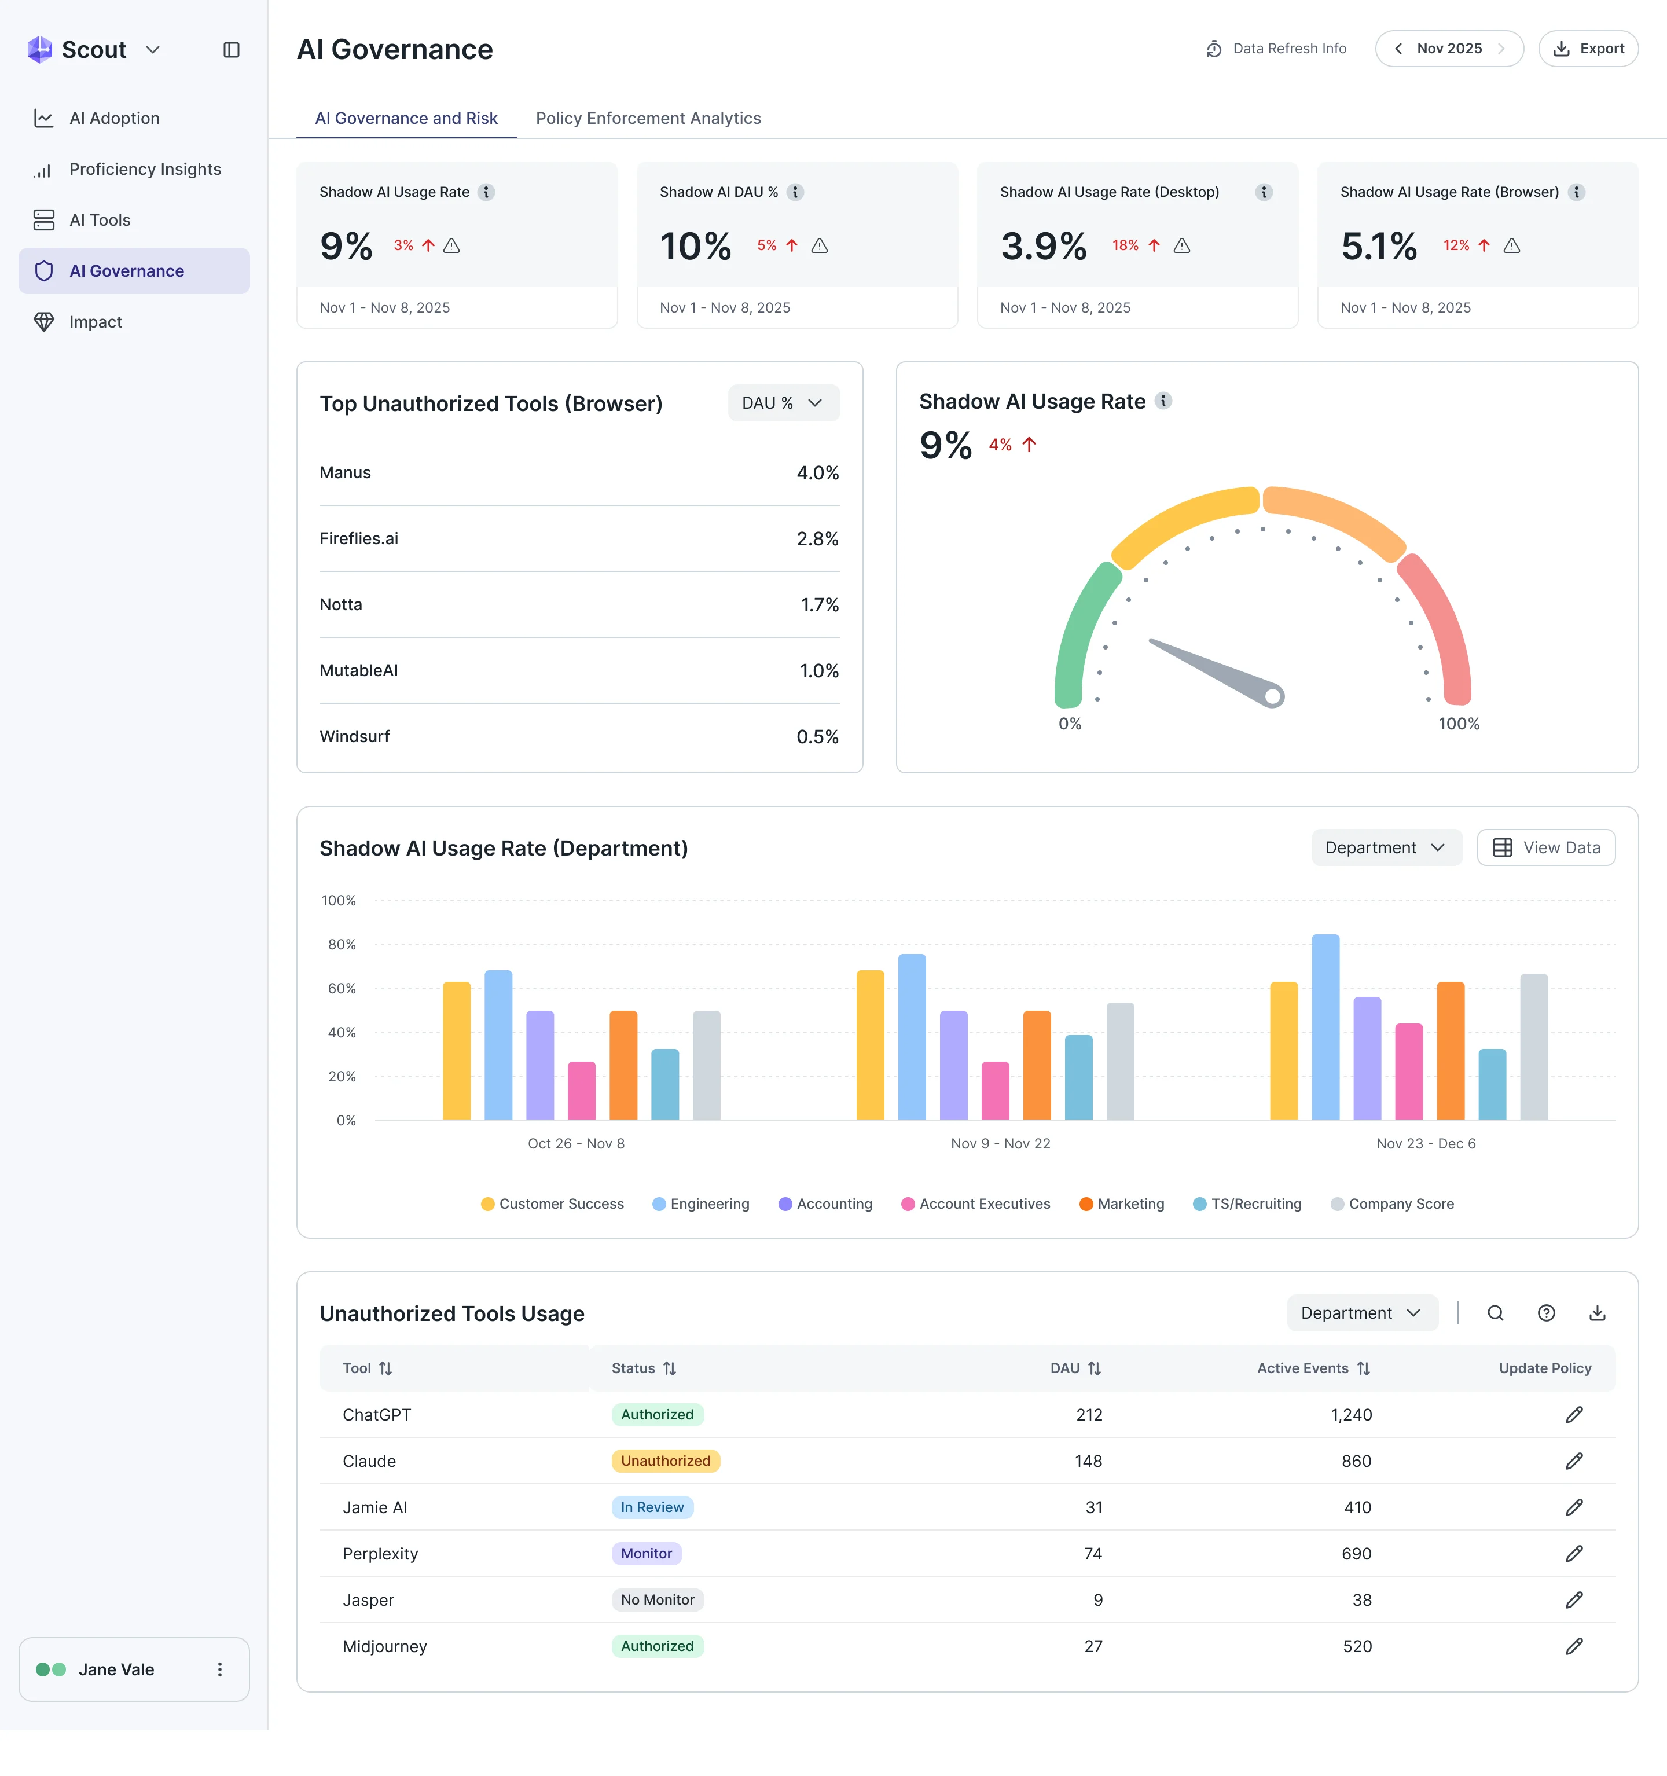Open the help icon in Unauthorized Tools Usage
Viewport: 1667px width, 1776px height.
(x=1547, y=1312)
